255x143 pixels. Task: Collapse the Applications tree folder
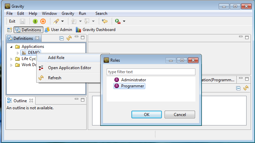[x=12, y=47]
